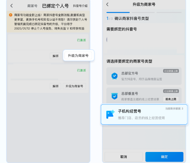Click the orange warning icon in the notice

[x=11, y=15]
